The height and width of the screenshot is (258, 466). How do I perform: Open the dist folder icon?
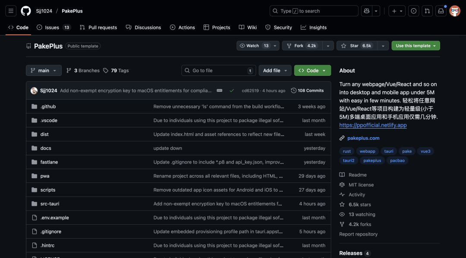pyautogui.click(x=34, y=134)
